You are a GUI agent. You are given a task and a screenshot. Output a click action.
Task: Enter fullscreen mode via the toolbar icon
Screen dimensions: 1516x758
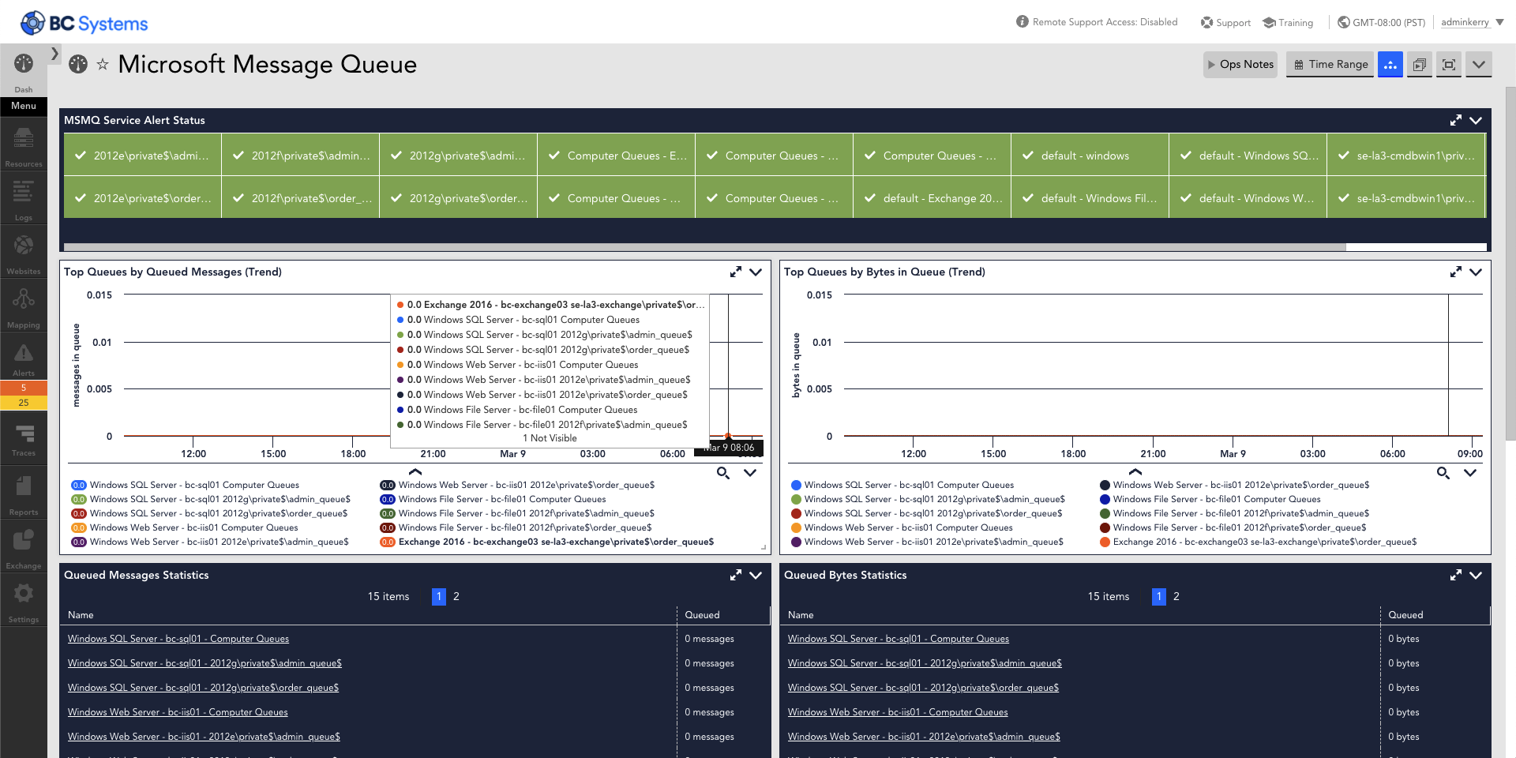1448,64
